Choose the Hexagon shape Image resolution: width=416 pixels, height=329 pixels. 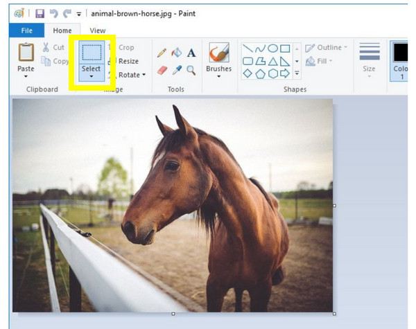(x=272, y=73)
